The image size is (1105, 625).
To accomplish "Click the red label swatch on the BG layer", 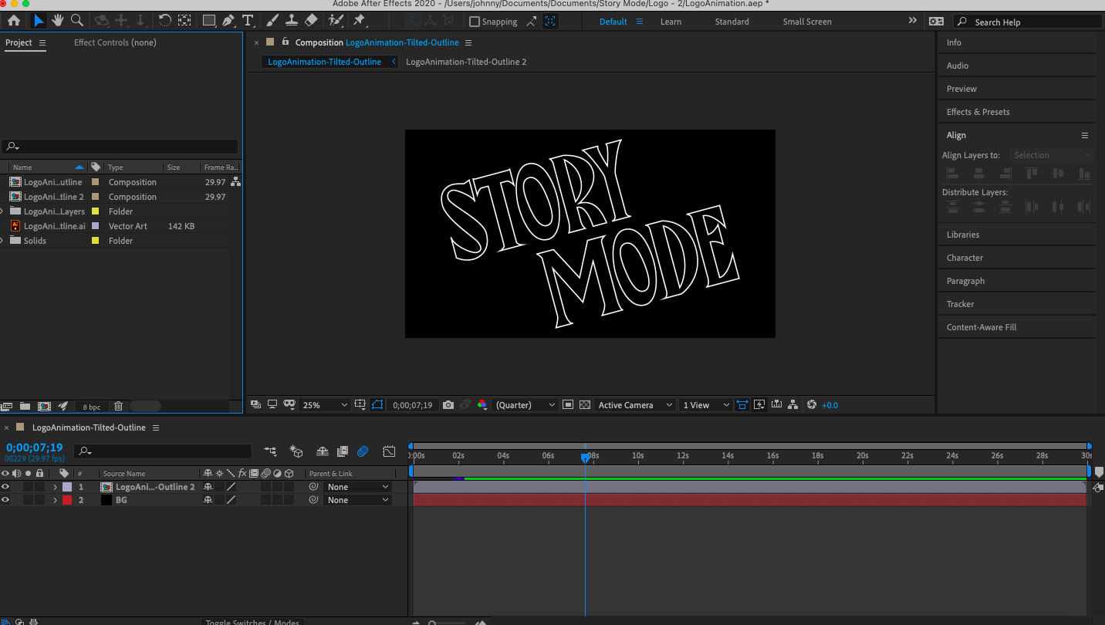I will [67, 499].
